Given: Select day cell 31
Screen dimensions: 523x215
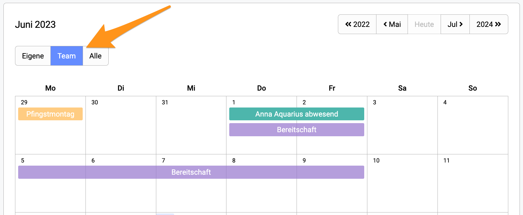Looking at the screenshot, I should tap(191, 125).
